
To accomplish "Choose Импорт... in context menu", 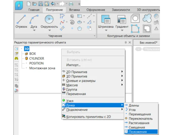I will 93,65.
